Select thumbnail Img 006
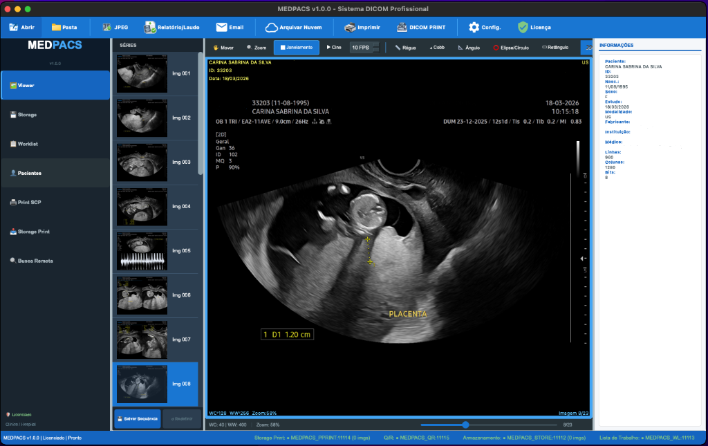 coord(156,295)
